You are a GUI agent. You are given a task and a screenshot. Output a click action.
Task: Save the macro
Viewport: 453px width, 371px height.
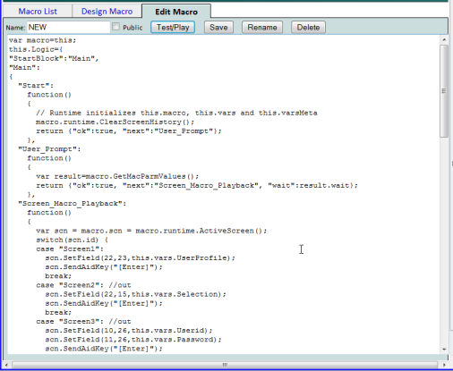(x=218, y=28)
